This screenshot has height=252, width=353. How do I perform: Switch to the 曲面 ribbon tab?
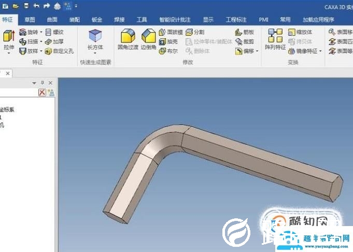coord(52,20)
